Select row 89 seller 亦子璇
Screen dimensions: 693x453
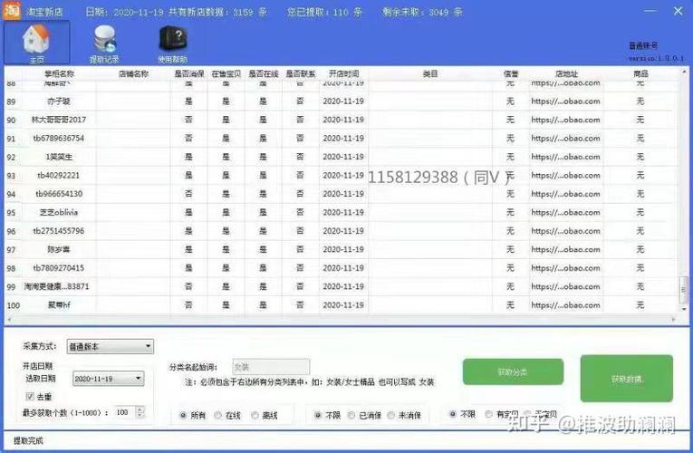[x=59, y=101]
